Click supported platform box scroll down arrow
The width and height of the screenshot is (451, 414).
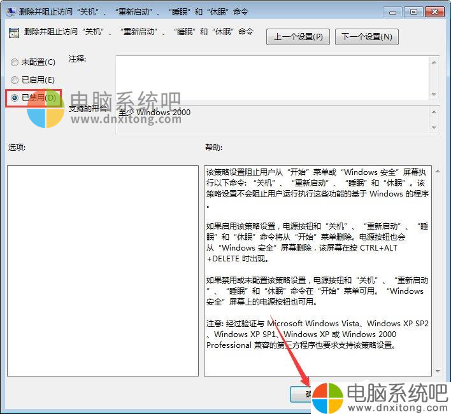(434, 127)
